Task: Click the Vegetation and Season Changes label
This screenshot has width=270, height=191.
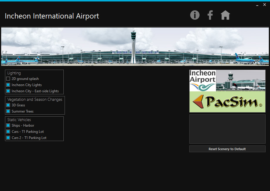Action: 35,99
